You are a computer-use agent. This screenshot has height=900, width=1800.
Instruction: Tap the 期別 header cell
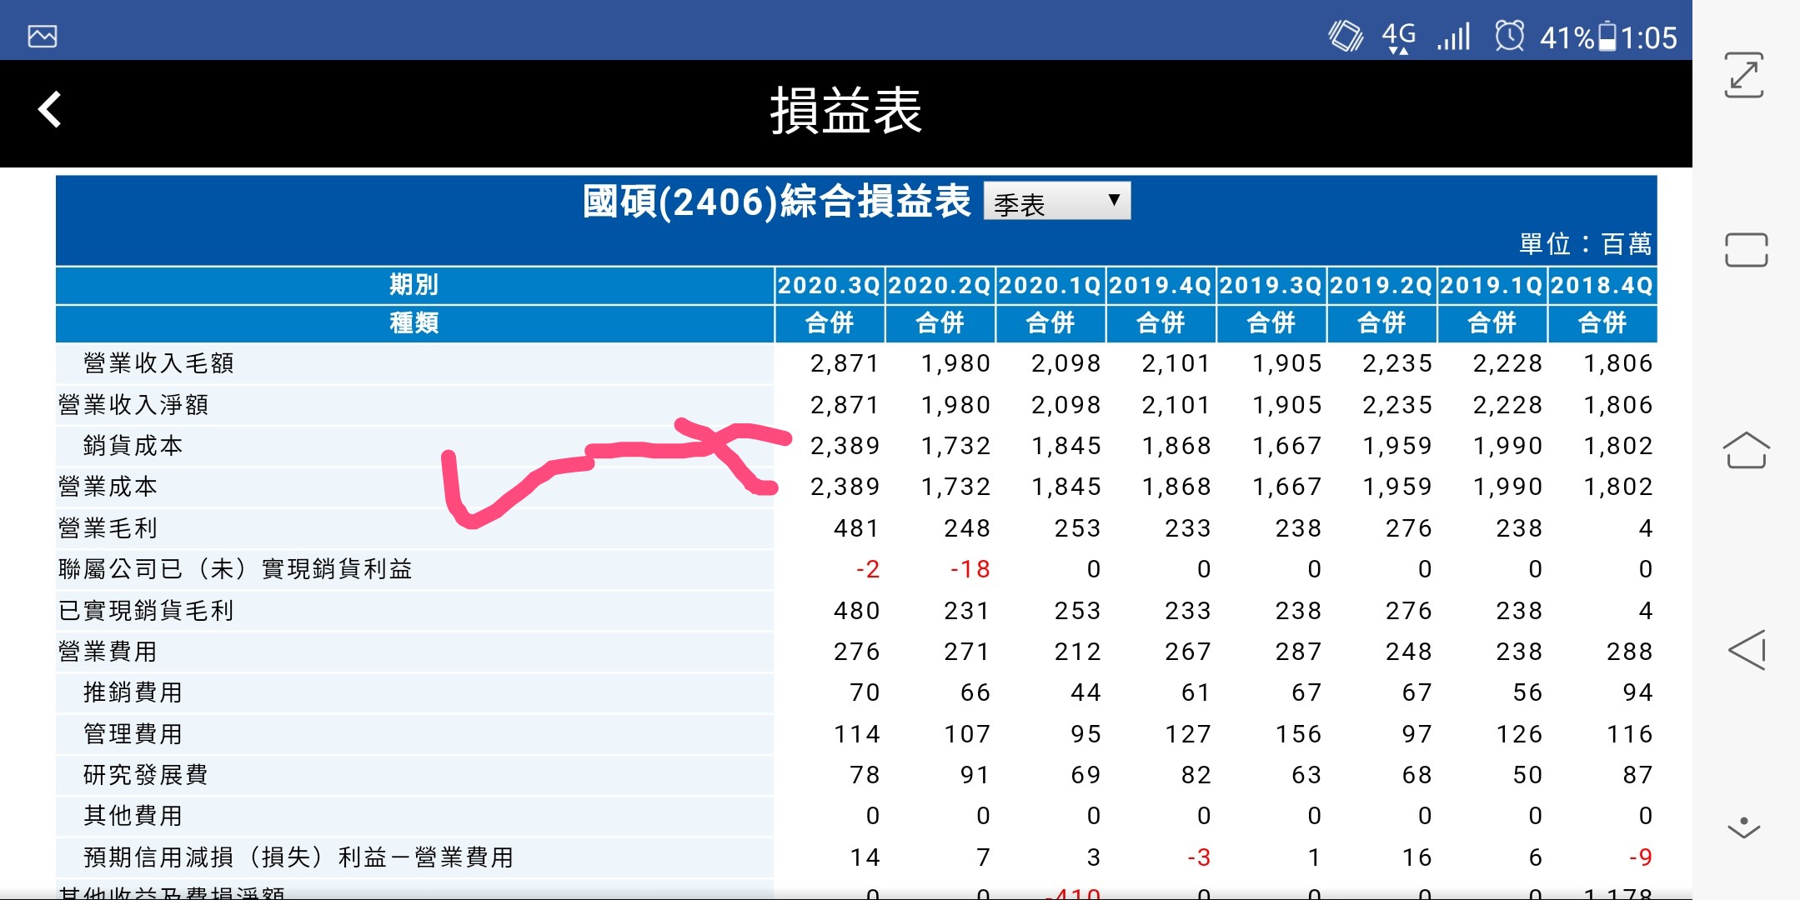414,286
